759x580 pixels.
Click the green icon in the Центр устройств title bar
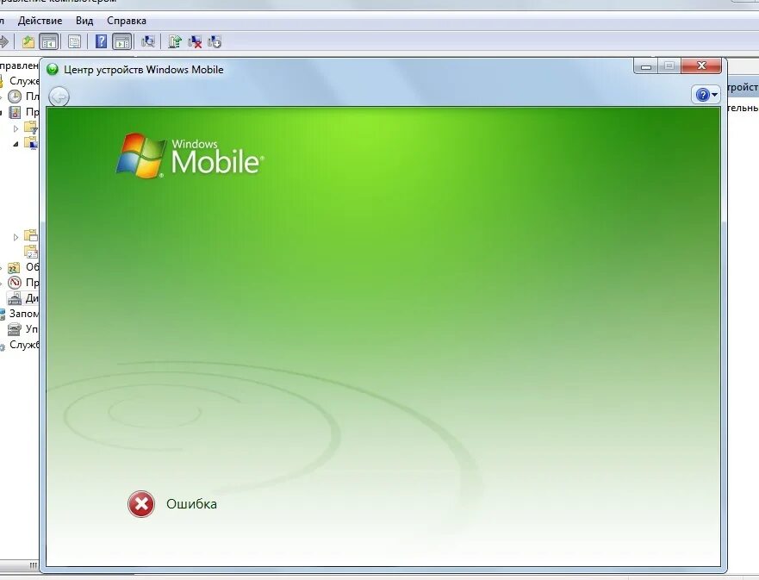(x=52, y=69)
